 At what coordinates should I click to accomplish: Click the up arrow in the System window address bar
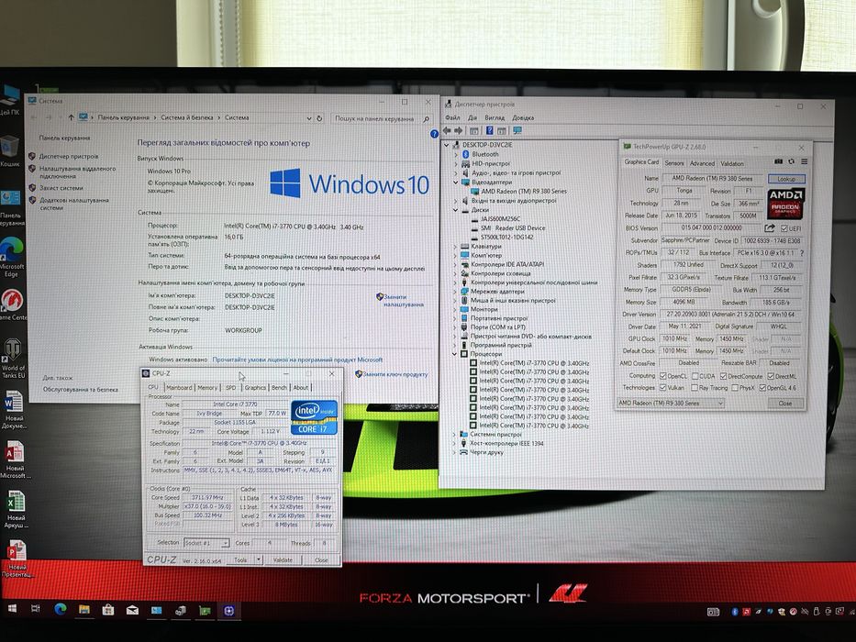coord(71,117)
